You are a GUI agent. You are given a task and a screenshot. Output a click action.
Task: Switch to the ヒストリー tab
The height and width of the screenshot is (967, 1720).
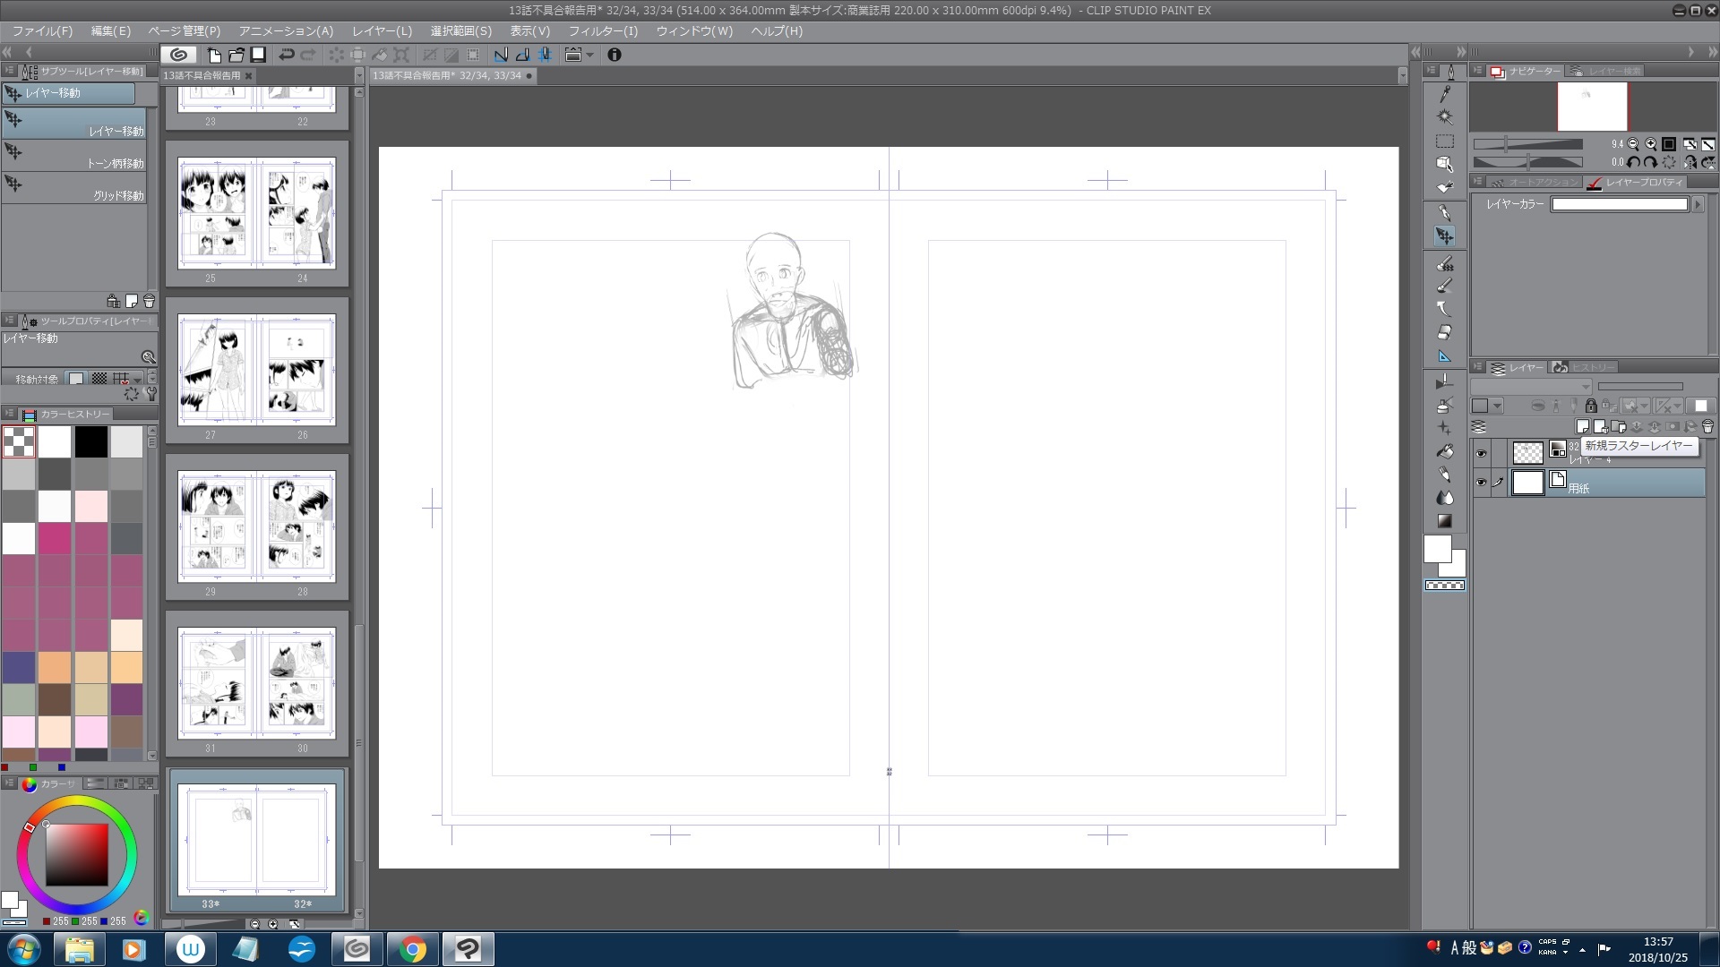point(1584,367)
